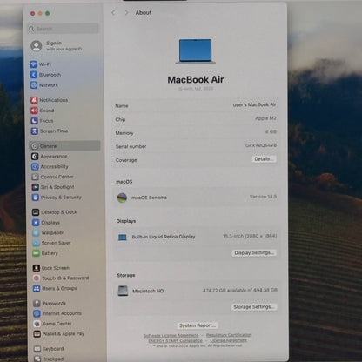Viewport: 362px width, 362px height.
Task: Open System Report button
Action: pos(198,325)
